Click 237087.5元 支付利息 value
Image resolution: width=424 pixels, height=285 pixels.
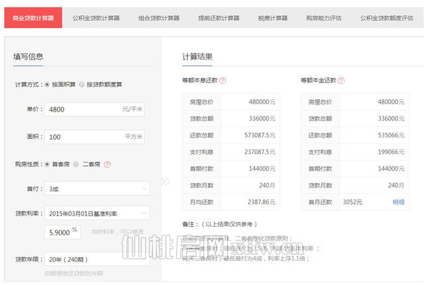[260, 152]
